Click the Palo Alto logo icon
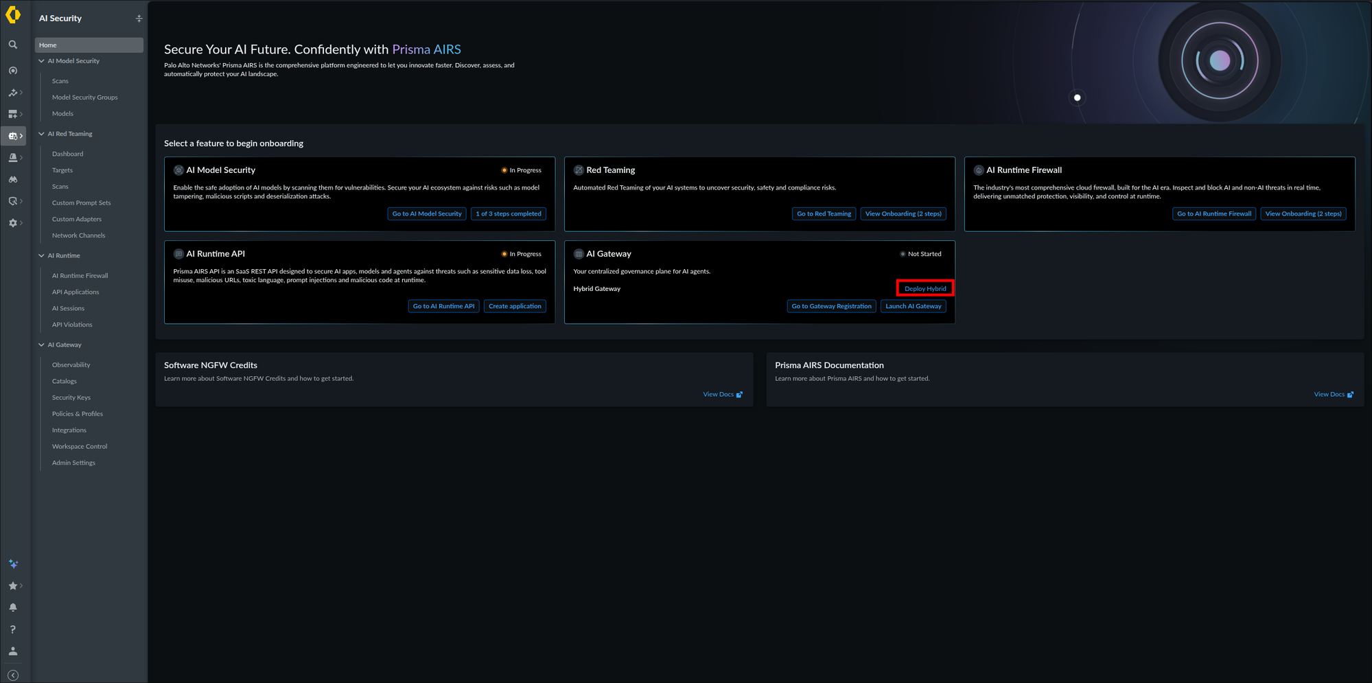This screenshot has width=1372, height=683. (x=13, y=14)
